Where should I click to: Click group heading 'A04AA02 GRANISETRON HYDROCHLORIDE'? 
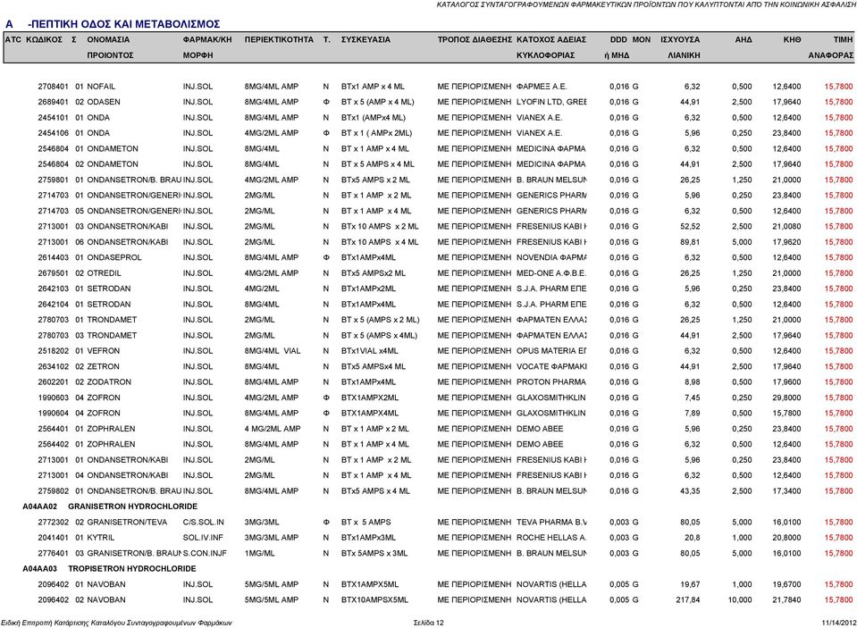110,507
